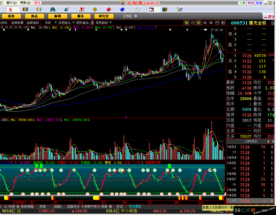Click 常用指标 label
This screenshot has width=276, height=215.
click(x=102, y=23)
